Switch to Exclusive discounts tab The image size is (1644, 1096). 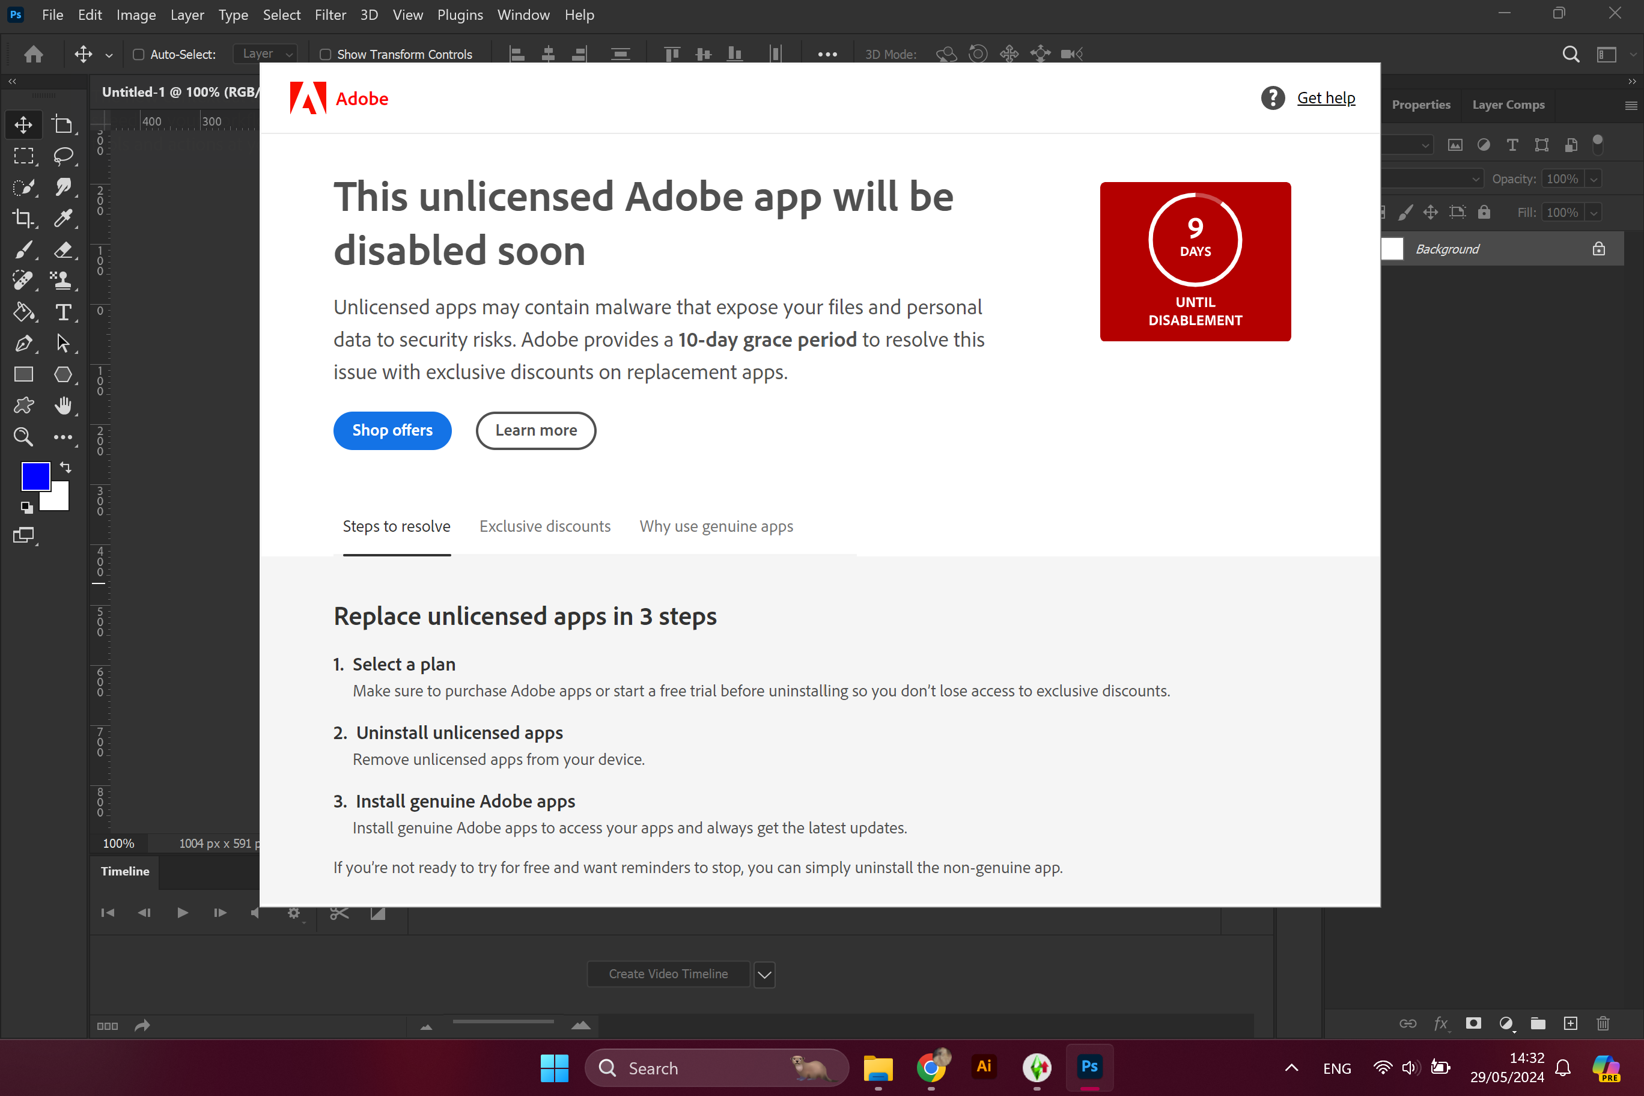point(544,526)
